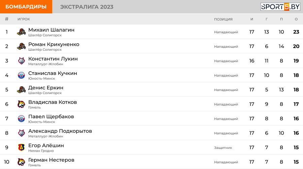Select the Бомбардиры tab
Image resolution: width=303 pixels, height=169 pixels.
click(x=26, y=7)
